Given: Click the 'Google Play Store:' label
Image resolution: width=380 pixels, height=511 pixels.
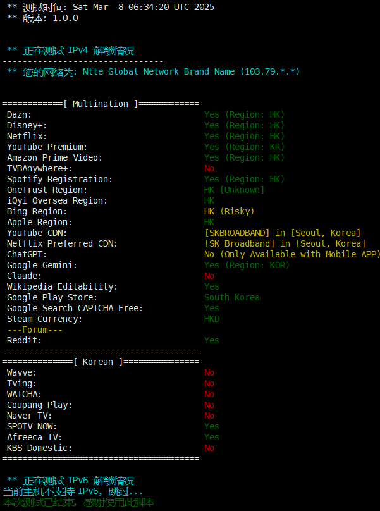Looking at the screenshot, I should pos(52,297).
